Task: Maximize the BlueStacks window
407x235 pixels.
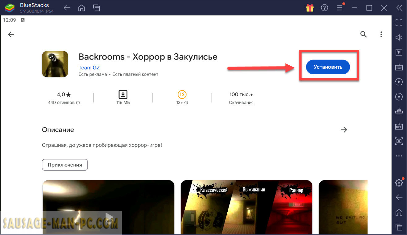Action: point(369,8)
